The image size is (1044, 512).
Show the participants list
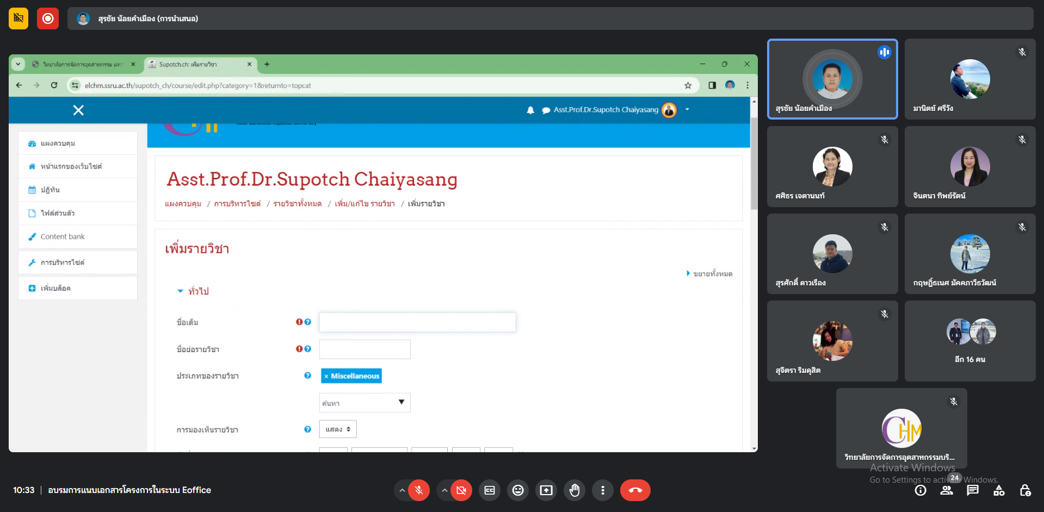coord(947,490)
